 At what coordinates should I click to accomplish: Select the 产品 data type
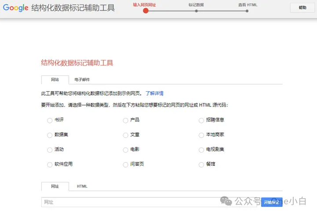(125, 121)
